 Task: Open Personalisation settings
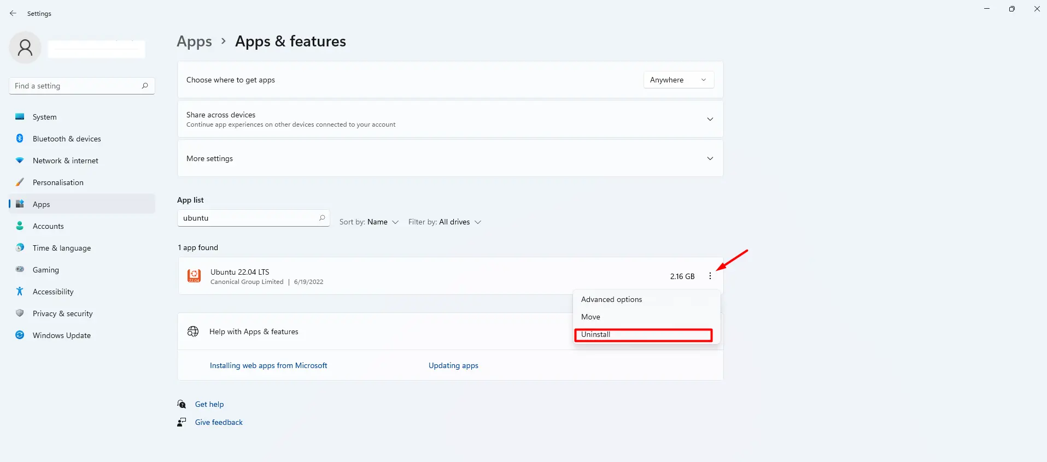pyautogui.click(x=82, y=182)
